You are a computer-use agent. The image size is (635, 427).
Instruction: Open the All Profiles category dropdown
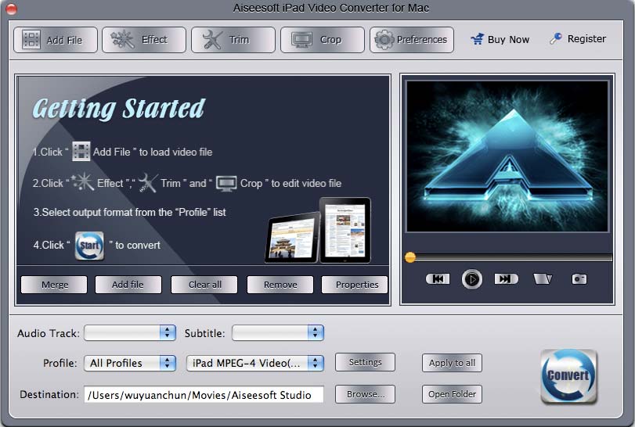coord(130,363)
